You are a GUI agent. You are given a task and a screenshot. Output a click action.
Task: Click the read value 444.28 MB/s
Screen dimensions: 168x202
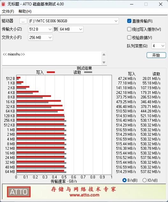(150, 111)
